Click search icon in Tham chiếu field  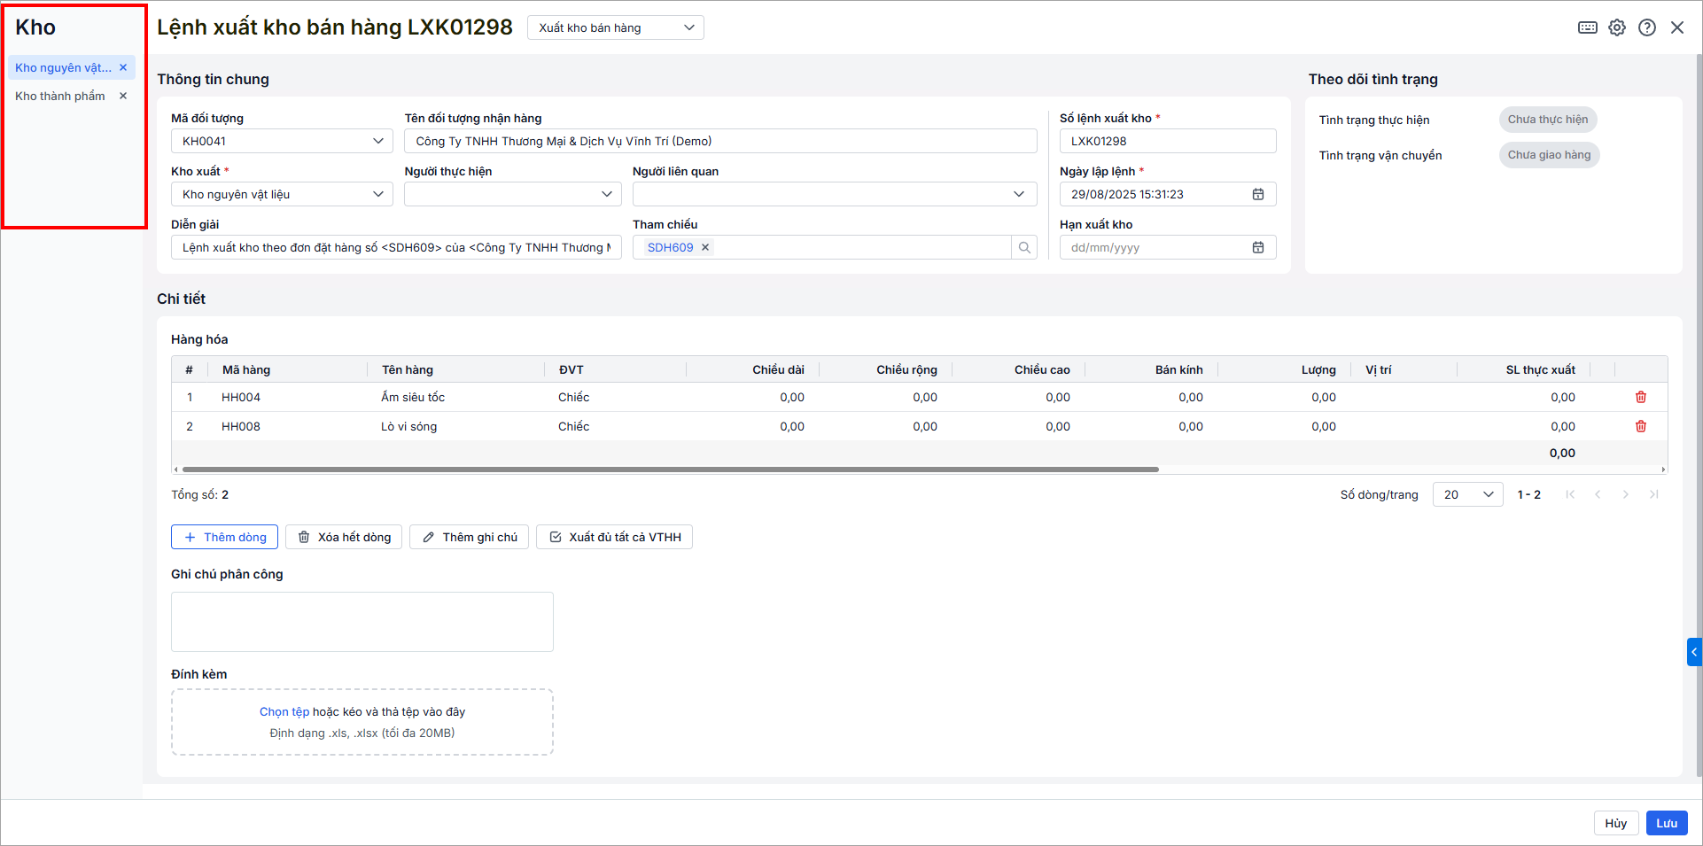[x=1024, y=247]
